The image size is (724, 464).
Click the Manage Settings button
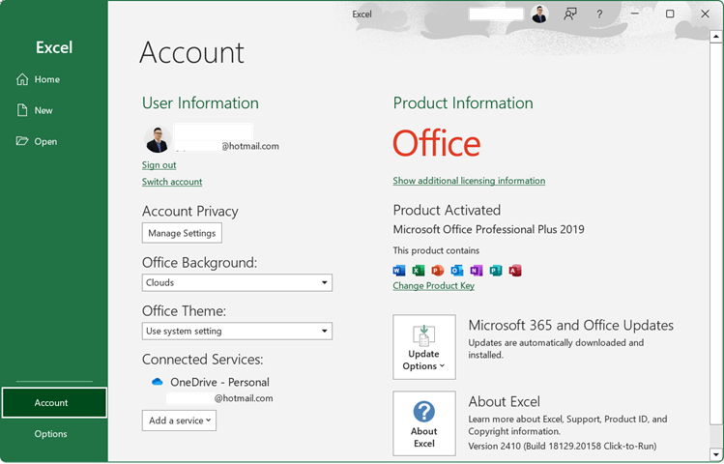[182, 233]
